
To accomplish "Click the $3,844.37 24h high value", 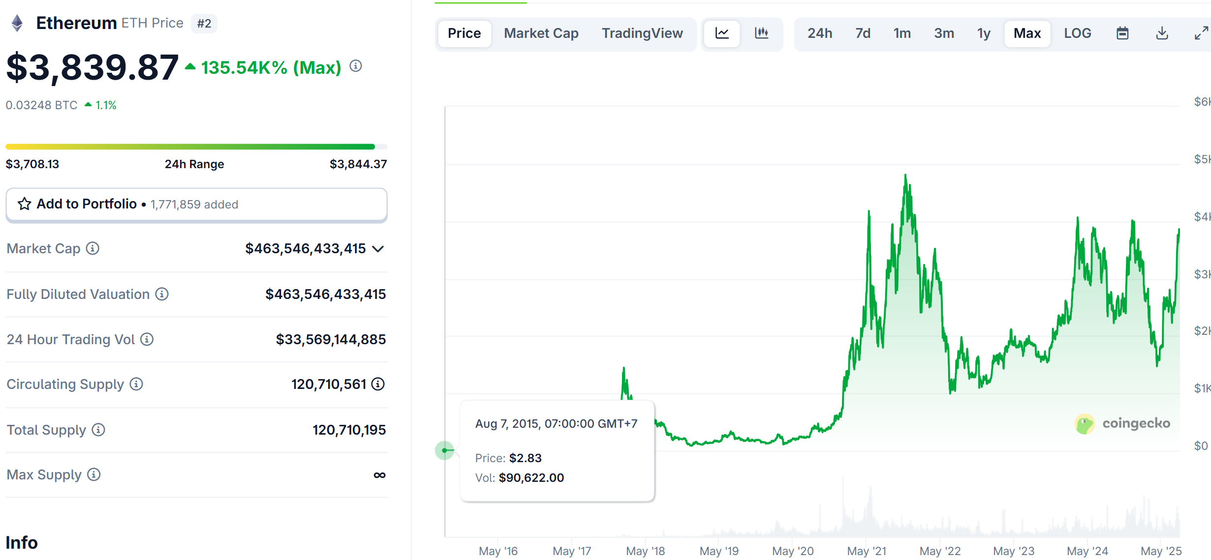I will (358, 164).
